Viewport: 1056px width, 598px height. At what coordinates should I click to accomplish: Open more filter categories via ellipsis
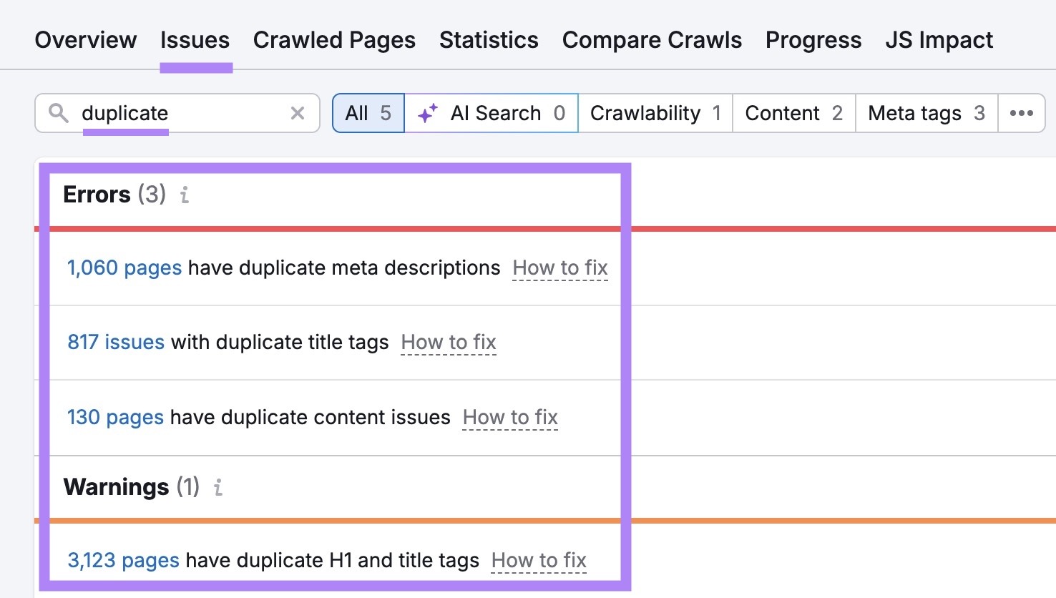(x=1022, y=113)
